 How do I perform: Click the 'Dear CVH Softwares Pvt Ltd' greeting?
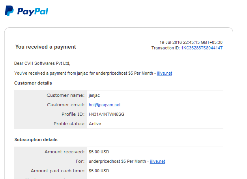click(42, 63)
